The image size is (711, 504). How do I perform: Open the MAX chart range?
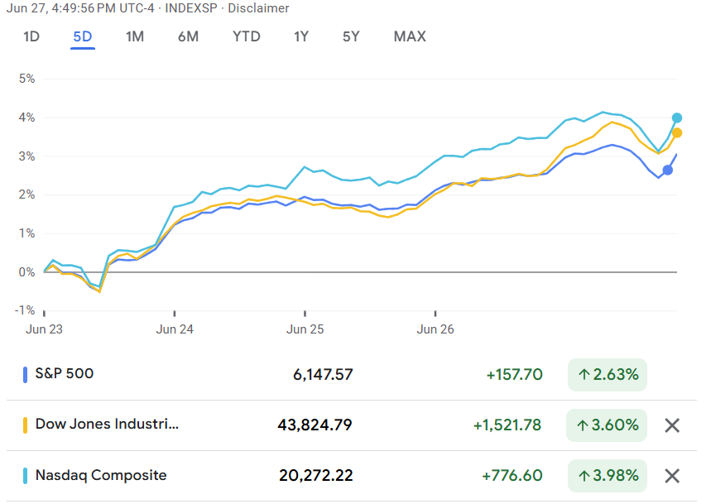pos(410,36)
